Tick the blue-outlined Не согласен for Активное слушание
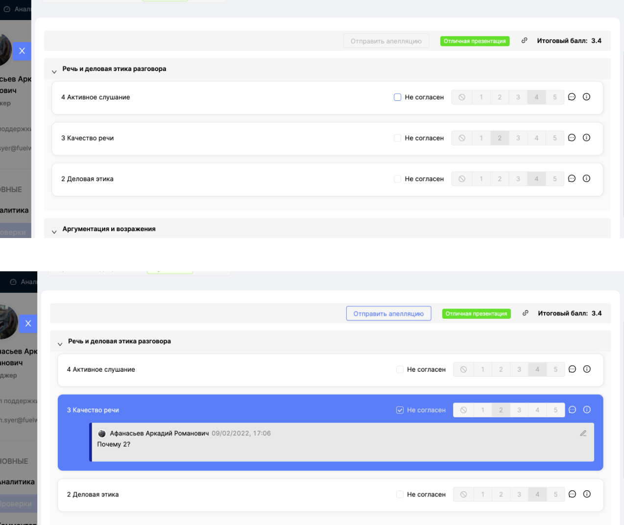This screenshot has width=624, height=525. (398, 97)
